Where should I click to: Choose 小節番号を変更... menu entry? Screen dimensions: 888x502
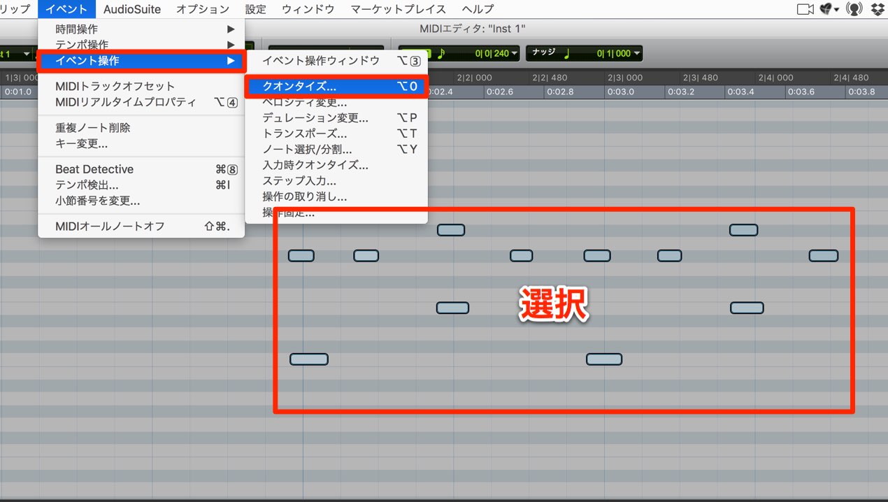pos(141,201)
